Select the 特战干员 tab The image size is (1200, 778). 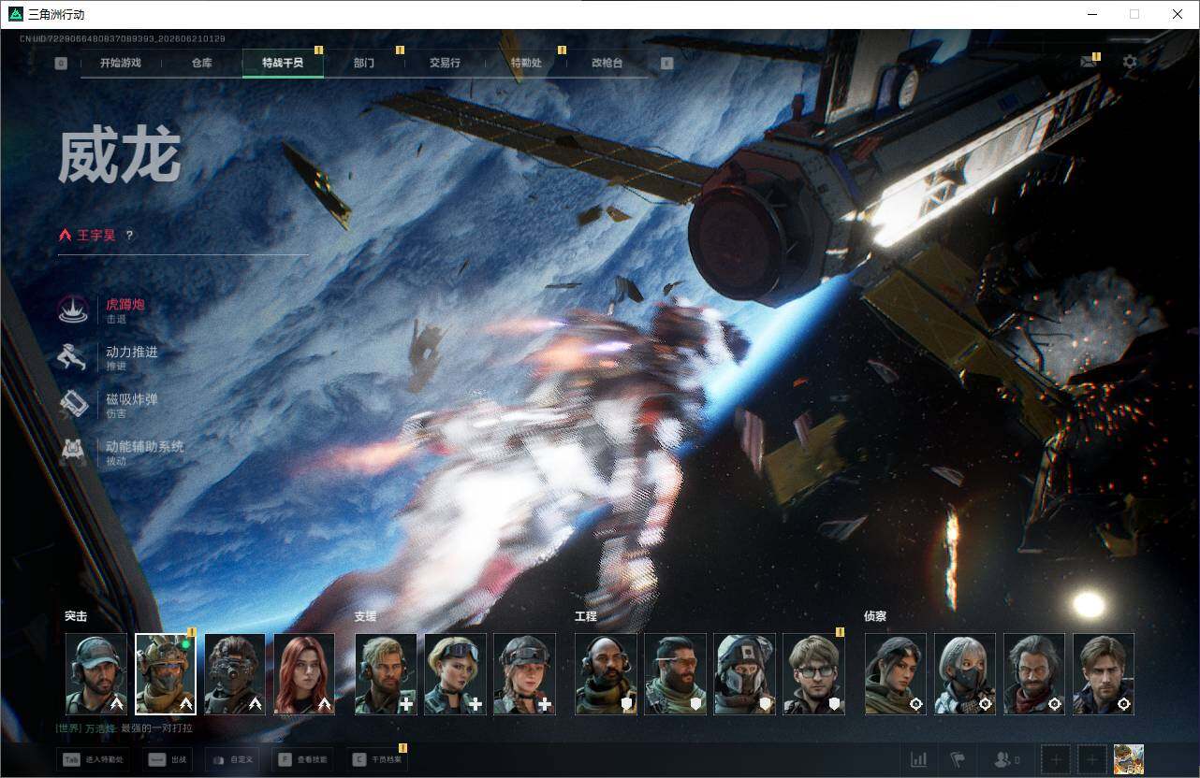(283, 63)
